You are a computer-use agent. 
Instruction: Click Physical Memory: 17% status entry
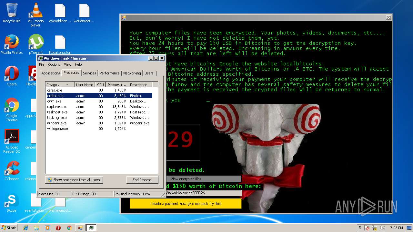tap(139, 194)
